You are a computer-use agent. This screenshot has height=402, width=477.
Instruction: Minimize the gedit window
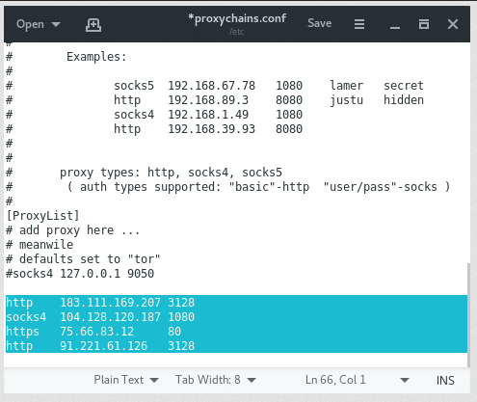point(395,28)
